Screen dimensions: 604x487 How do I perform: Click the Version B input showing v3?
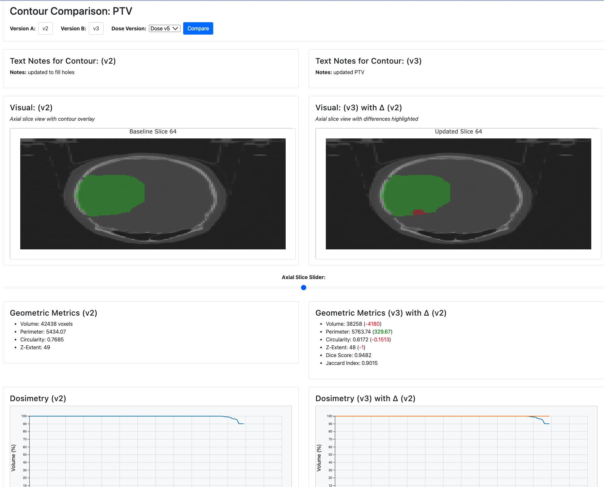pyautogui.click(x=96, y=28)
